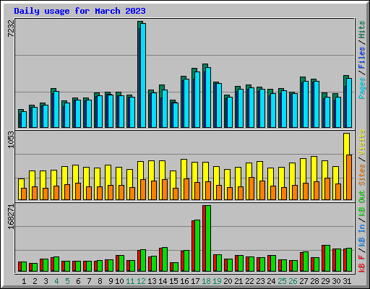
Task: Click day label 18 on the x-axis
Action: pyautogui.click(x=206, y=281)
